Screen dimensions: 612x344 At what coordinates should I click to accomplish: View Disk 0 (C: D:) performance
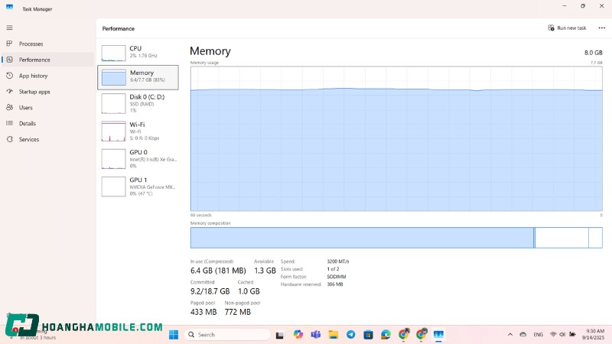click(x=138, y=103)
